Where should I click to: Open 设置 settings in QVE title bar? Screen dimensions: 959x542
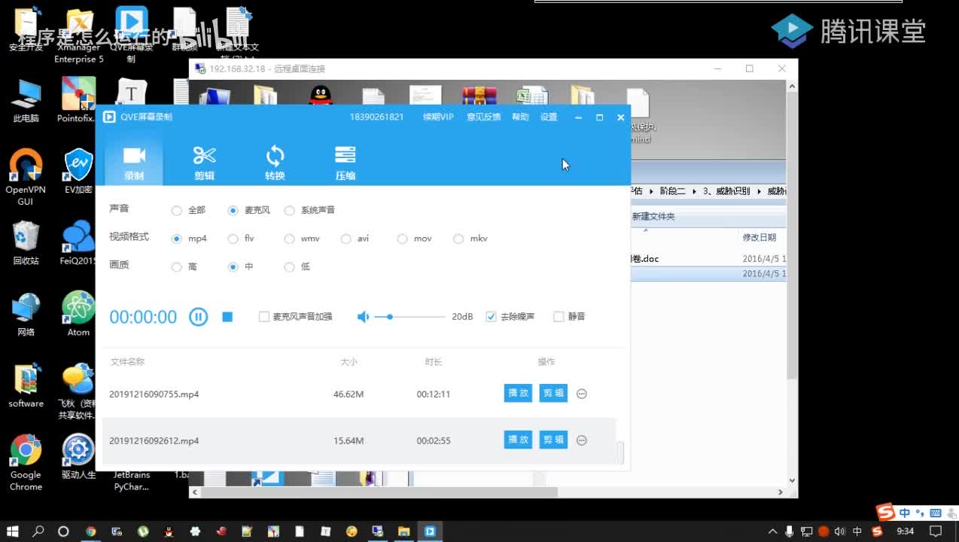tap(549, 117)
